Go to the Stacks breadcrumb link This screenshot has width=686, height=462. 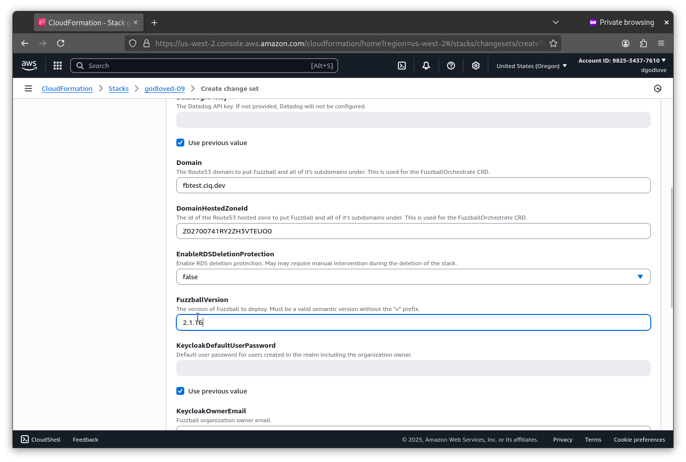(x=119, y=88)
